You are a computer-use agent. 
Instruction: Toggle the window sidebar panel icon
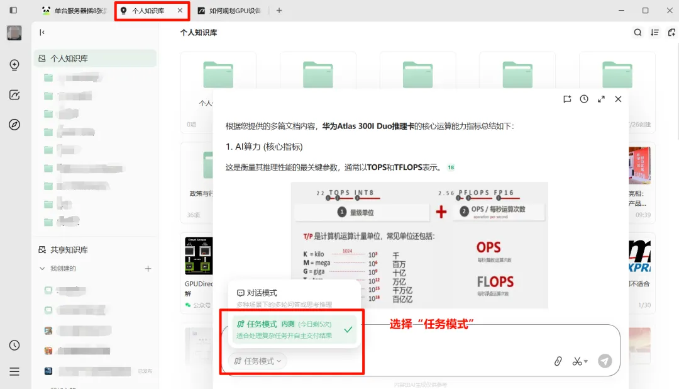point(13,10)
